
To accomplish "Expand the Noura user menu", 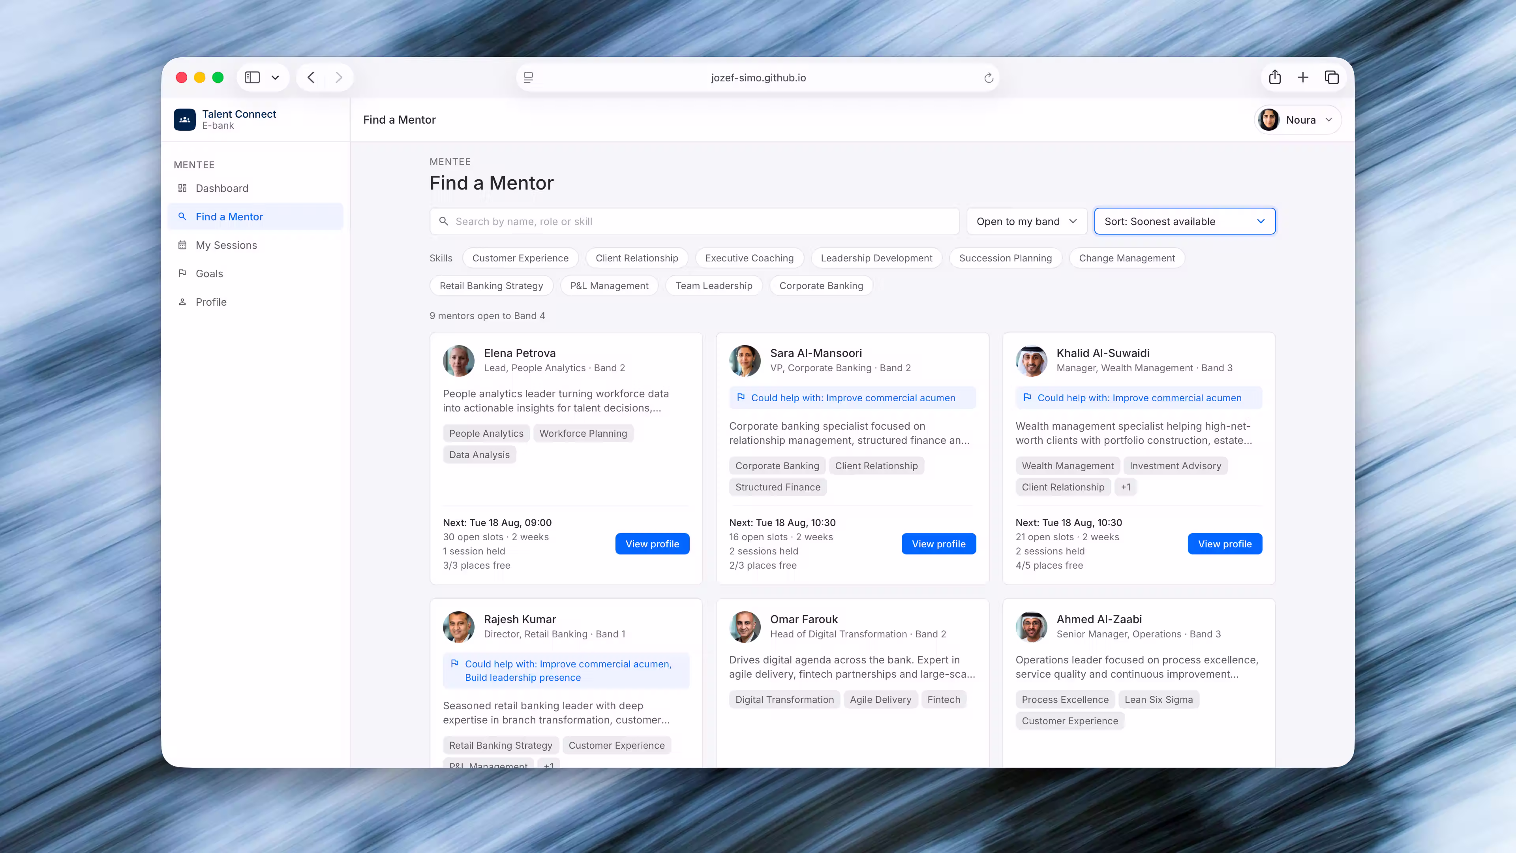I will 1298,120.
